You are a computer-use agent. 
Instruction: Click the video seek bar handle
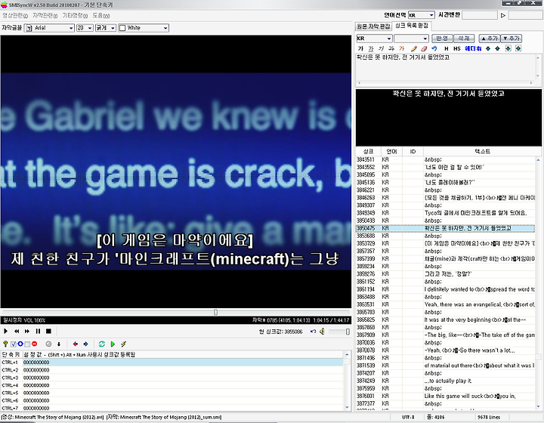215,313
